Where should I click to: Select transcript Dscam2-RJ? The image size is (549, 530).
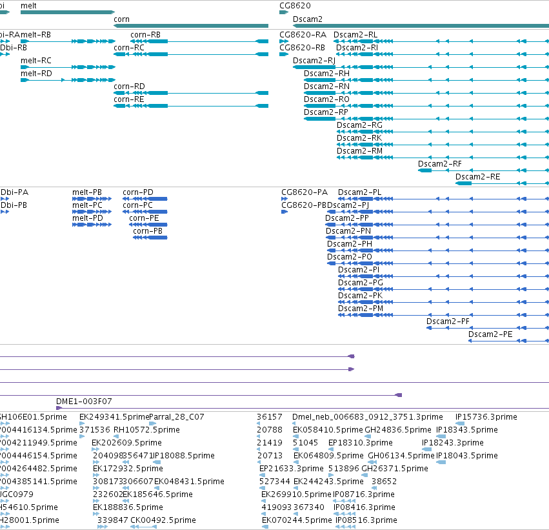pyautogui.click(x=421, y=67)
